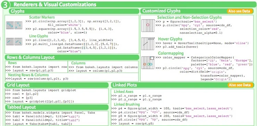Click the Nesting Rows & Columns subheading
The image size is (257, 126).
[28, 75]
